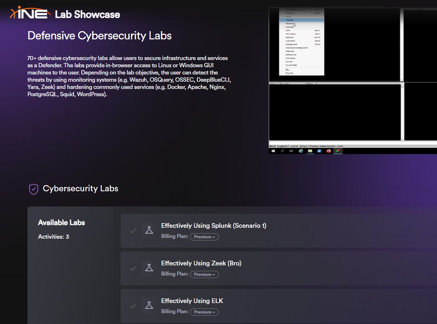The width and height of the screenshot is (437, 324).
Task: Choose CPU in the debugger View menu
Action: tap(302, 30)
